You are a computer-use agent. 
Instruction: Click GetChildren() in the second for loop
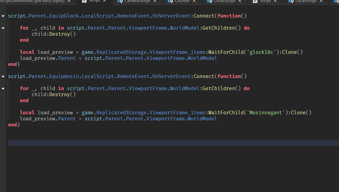pyautogui.click(x=221, y=89)
